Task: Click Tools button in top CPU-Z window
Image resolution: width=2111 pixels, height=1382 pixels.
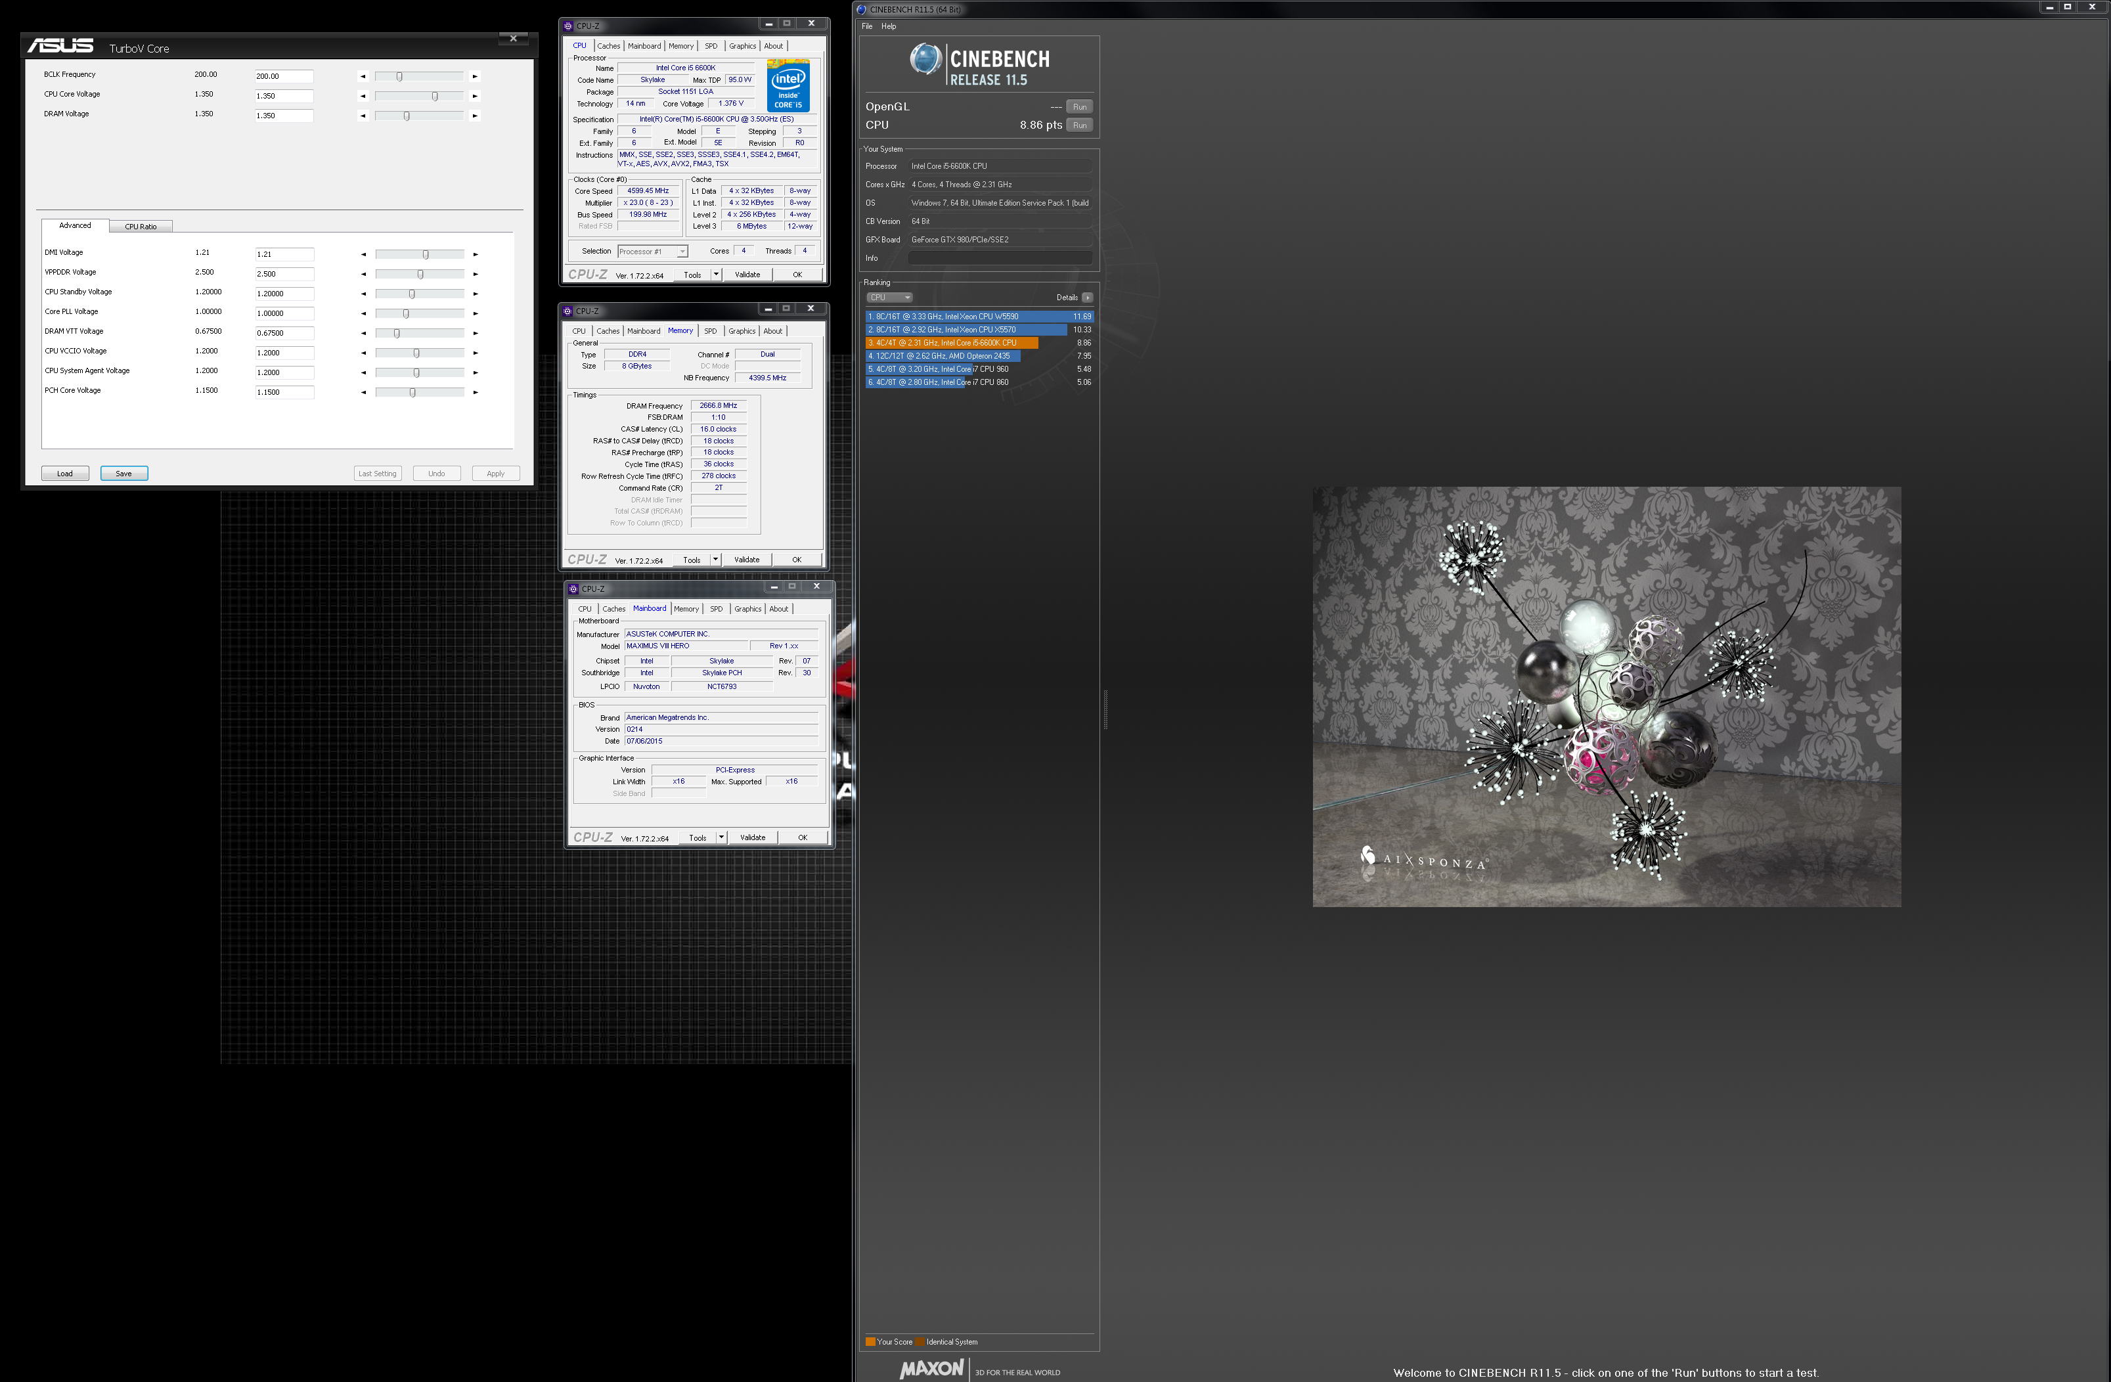Action: click(x=693, y=275)
